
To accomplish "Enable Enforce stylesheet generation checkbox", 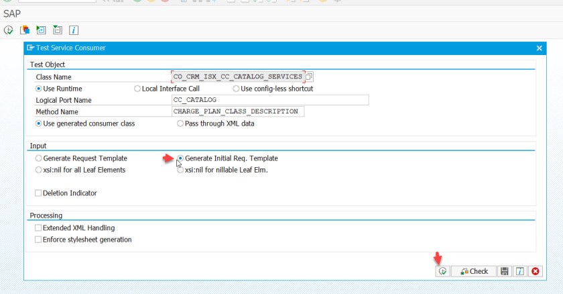I will click(x=38, y=240).
